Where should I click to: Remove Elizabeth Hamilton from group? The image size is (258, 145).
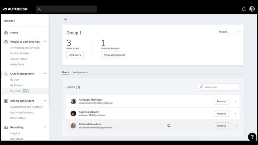(x=221, y=126)
